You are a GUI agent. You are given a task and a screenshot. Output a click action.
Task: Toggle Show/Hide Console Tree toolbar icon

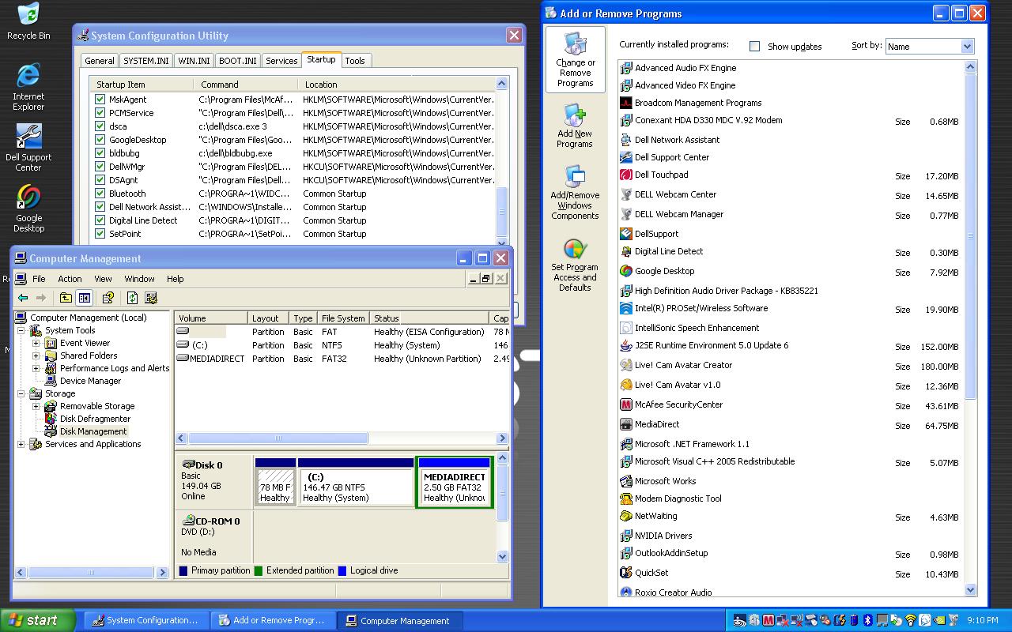[85, 298]
